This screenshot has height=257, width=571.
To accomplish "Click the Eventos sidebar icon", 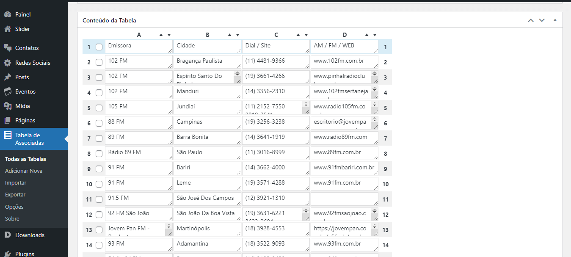I will 7,91.
